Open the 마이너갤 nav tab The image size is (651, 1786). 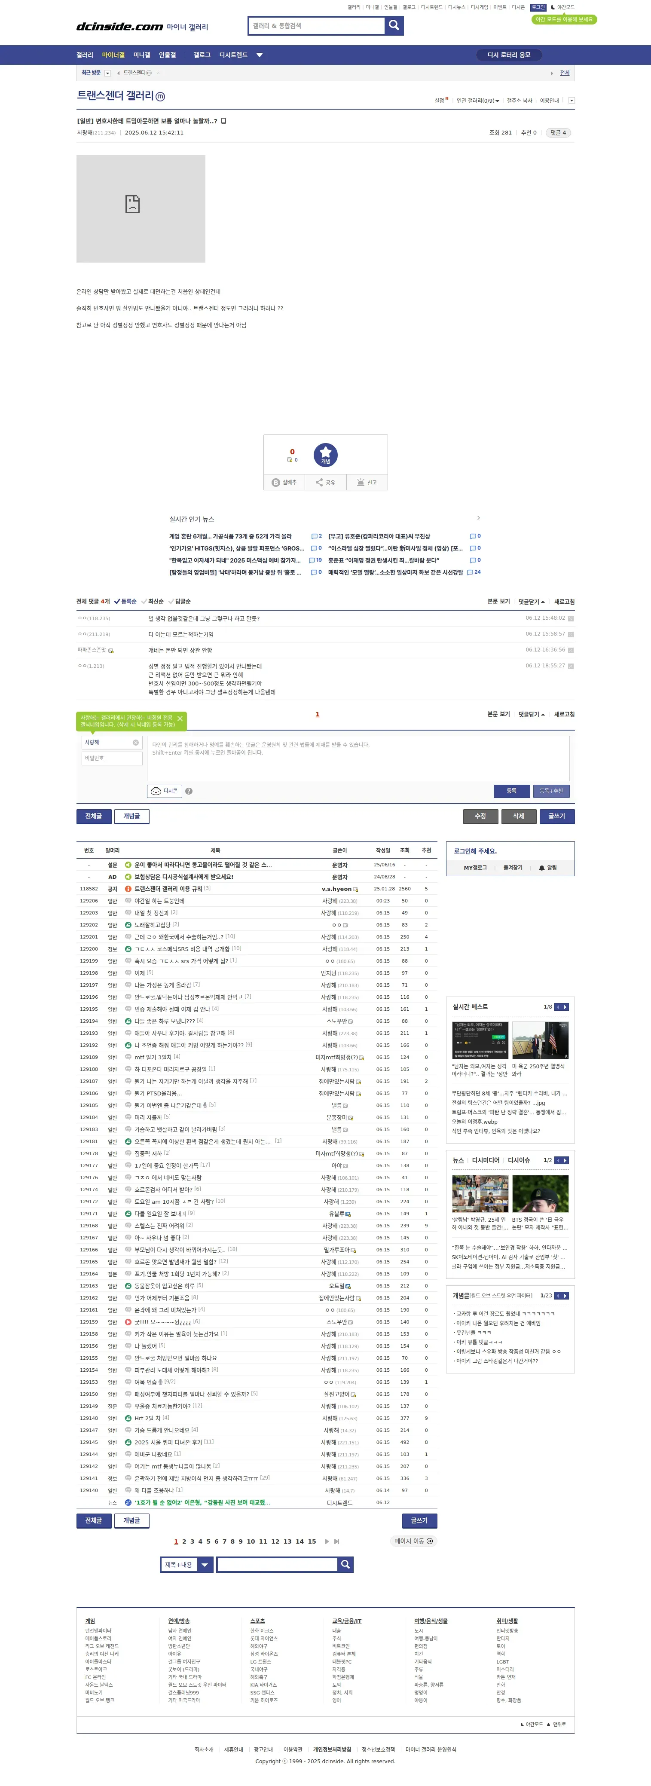[x=113, y=55]
